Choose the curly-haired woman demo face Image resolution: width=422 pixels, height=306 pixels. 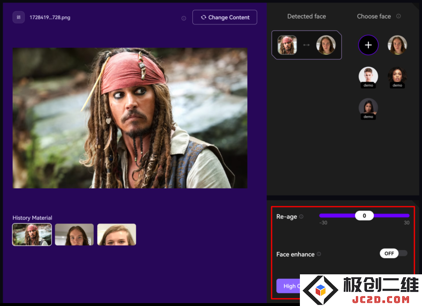tap(397, 76)
